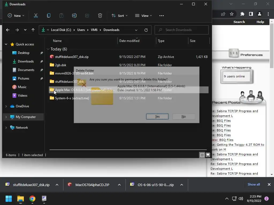Viewport: 274px width, 205px height.
Task: Expand My Computer tree node
Action: point(6,117)
